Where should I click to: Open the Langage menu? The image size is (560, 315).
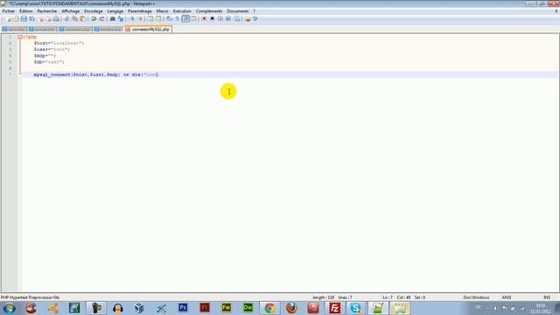click(115, 11)
